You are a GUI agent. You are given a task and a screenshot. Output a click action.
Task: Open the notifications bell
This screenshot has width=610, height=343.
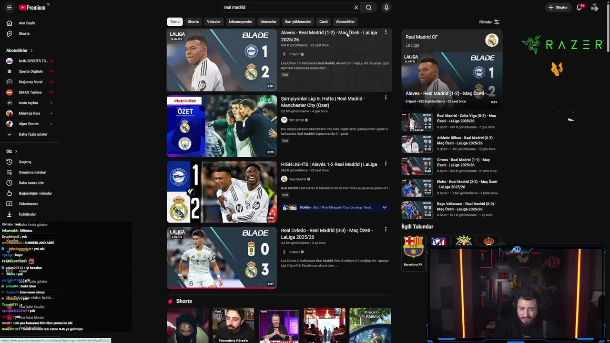click(x=579, y=8)
